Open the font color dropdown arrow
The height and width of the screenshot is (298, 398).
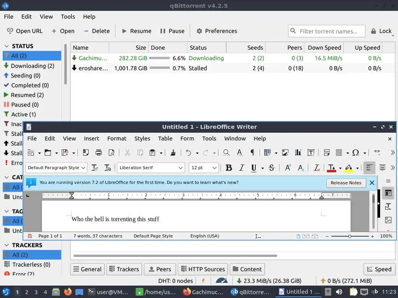(340, 168)
